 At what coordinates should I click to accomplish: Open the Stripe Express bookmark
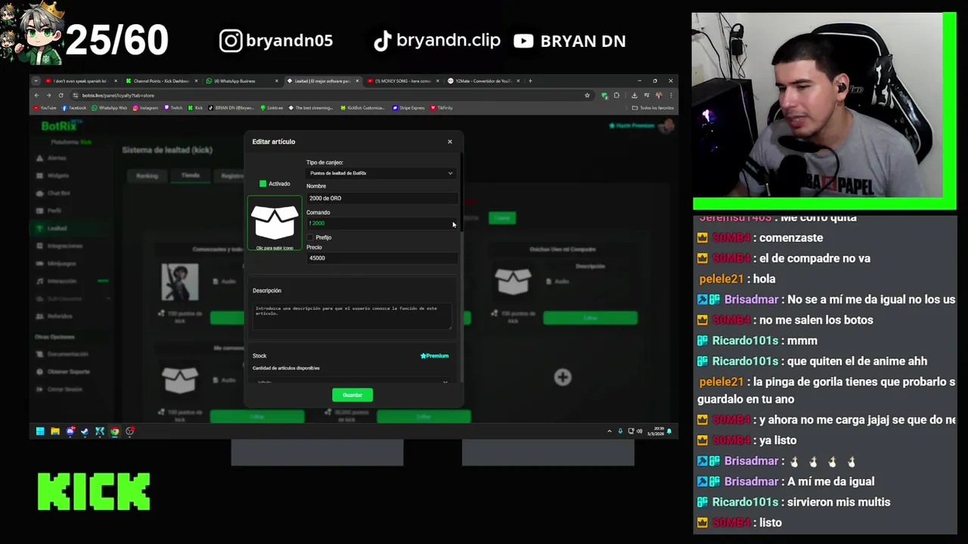(409, 108)
